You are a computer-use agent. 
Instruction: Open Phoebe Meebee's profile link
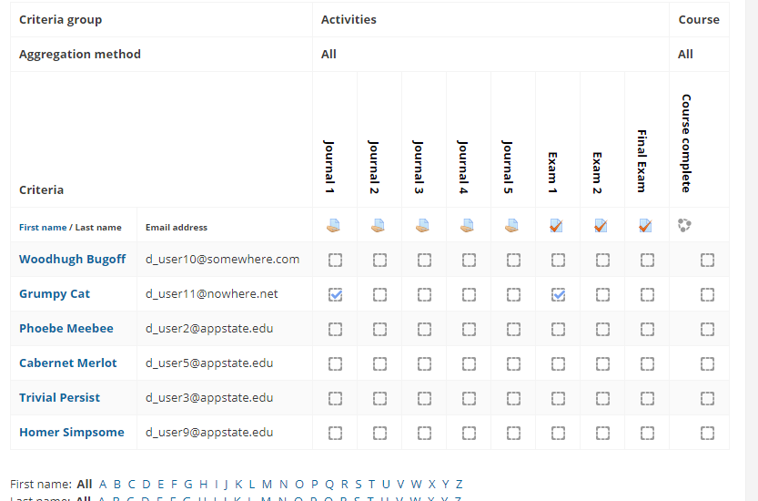click(x=66, y=328)
